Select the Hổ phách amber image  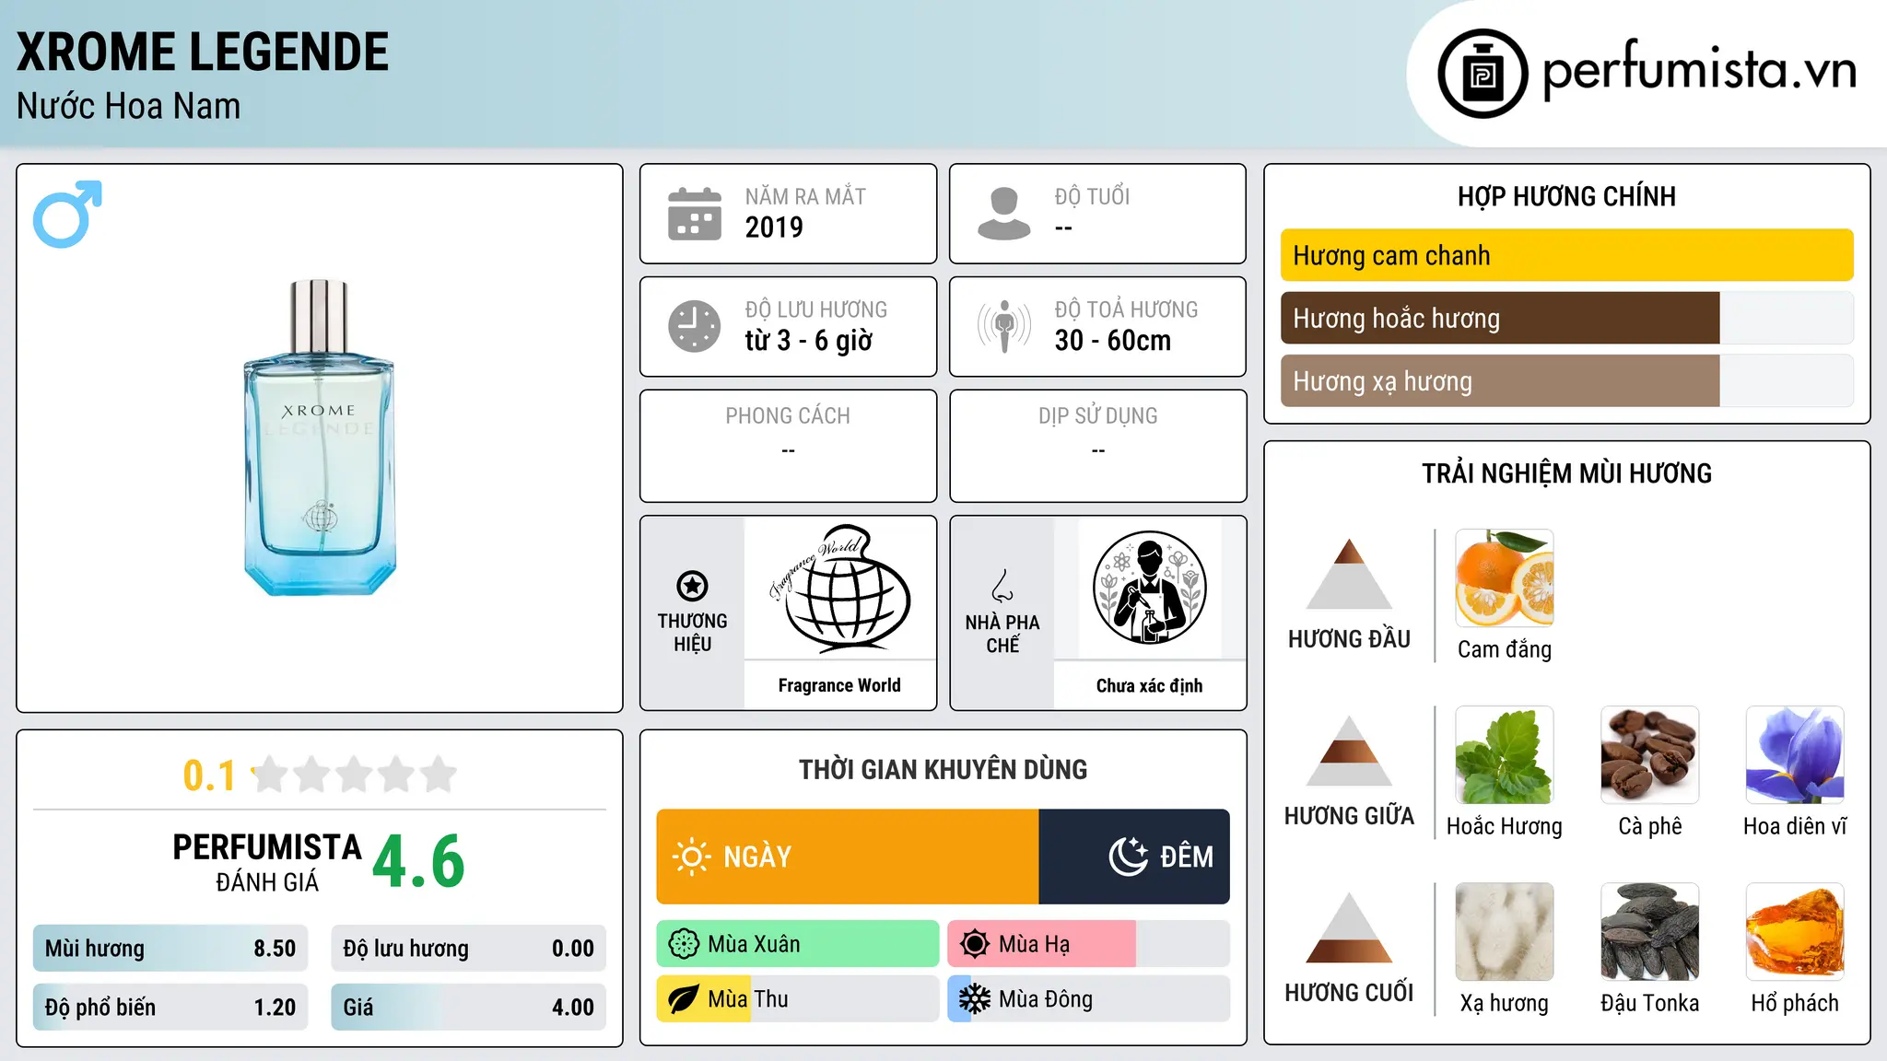click(x=1795, y=931)
